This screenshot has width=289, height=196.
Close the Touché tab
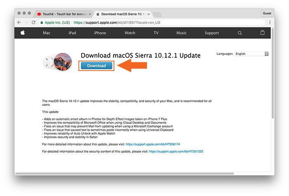pyautogui.click(x=90, y=14)
